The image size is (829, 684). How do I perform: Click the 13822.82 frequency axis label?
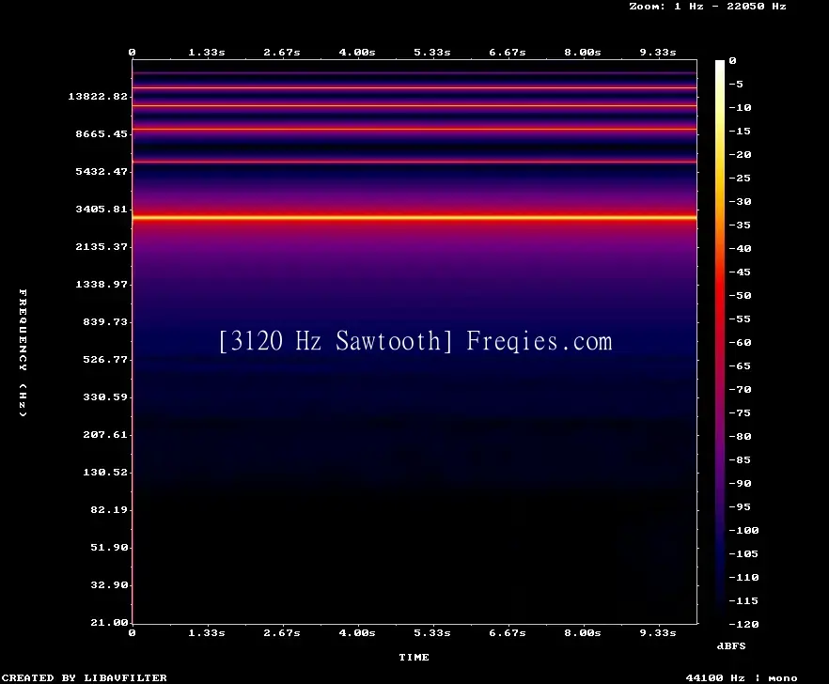pyautogui.click(x=98, y=96)
